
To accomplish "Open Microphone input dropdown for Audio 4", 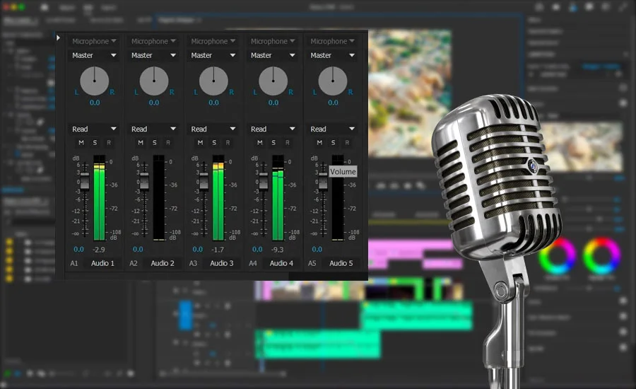I will tap(273, 41).
